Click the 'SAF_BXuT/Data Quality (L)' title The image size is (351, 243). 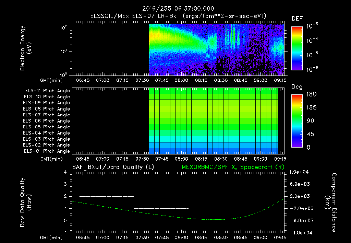click(113, 167)
